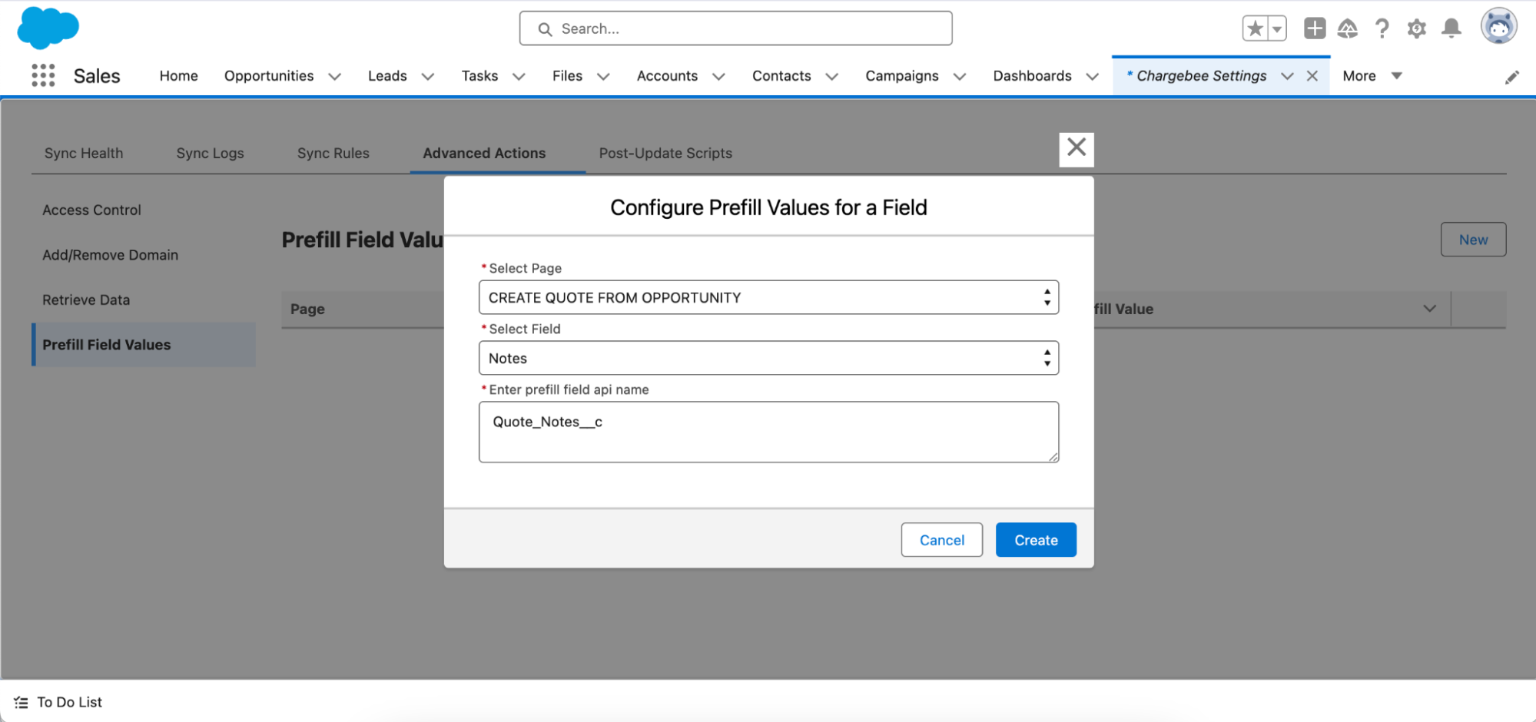Show notifications bell

coord(1451,29)
